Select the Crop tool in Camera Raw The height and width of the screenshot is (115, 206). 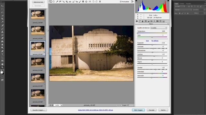(x=67, y=2)
